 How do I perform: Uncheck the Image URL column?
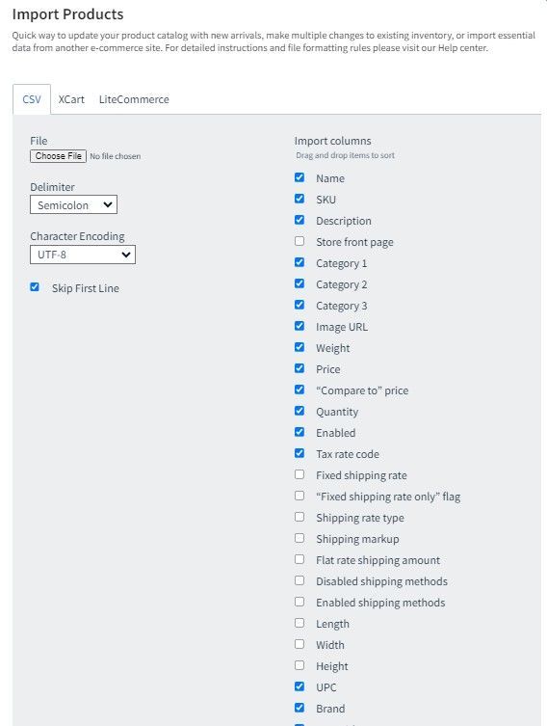(x=300, y=326)
